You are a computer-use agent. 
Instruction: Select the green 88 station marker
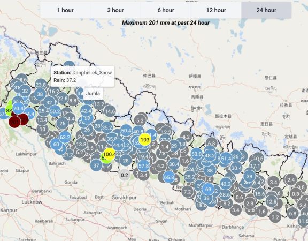pos(9,110)
